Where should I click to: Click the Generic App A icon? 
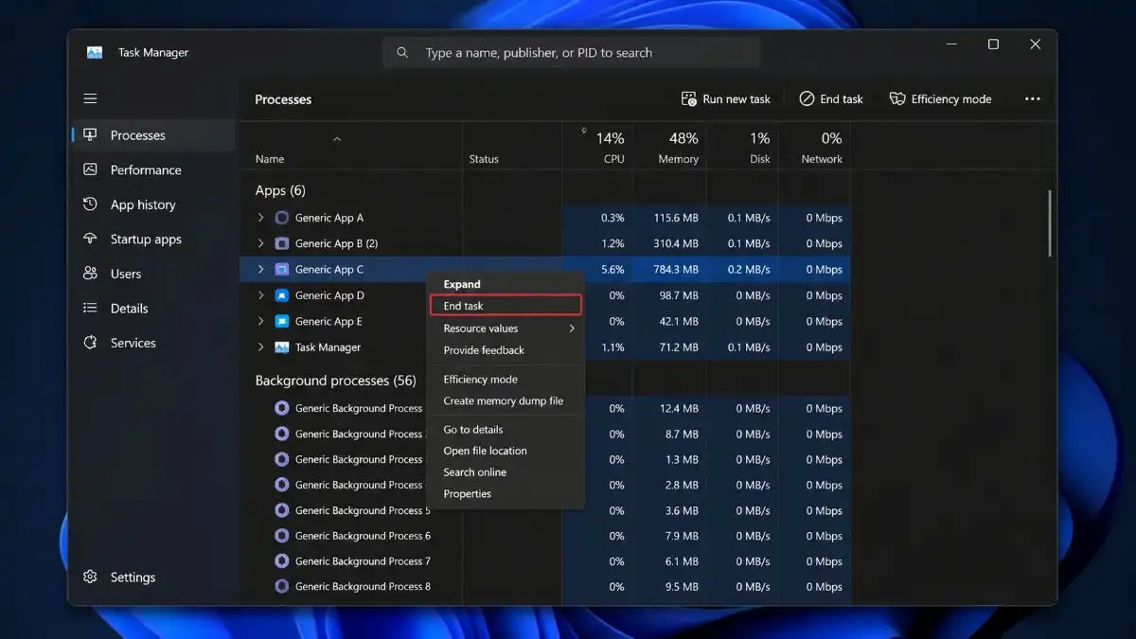coord(281,218)
